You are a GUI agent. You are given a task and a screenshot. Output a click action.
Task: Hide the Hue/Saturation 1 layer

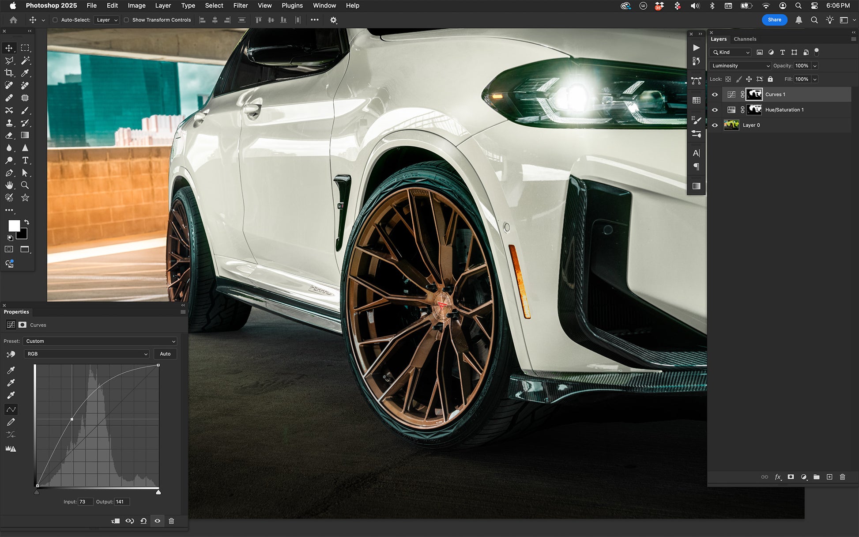[x=715, y=110]
